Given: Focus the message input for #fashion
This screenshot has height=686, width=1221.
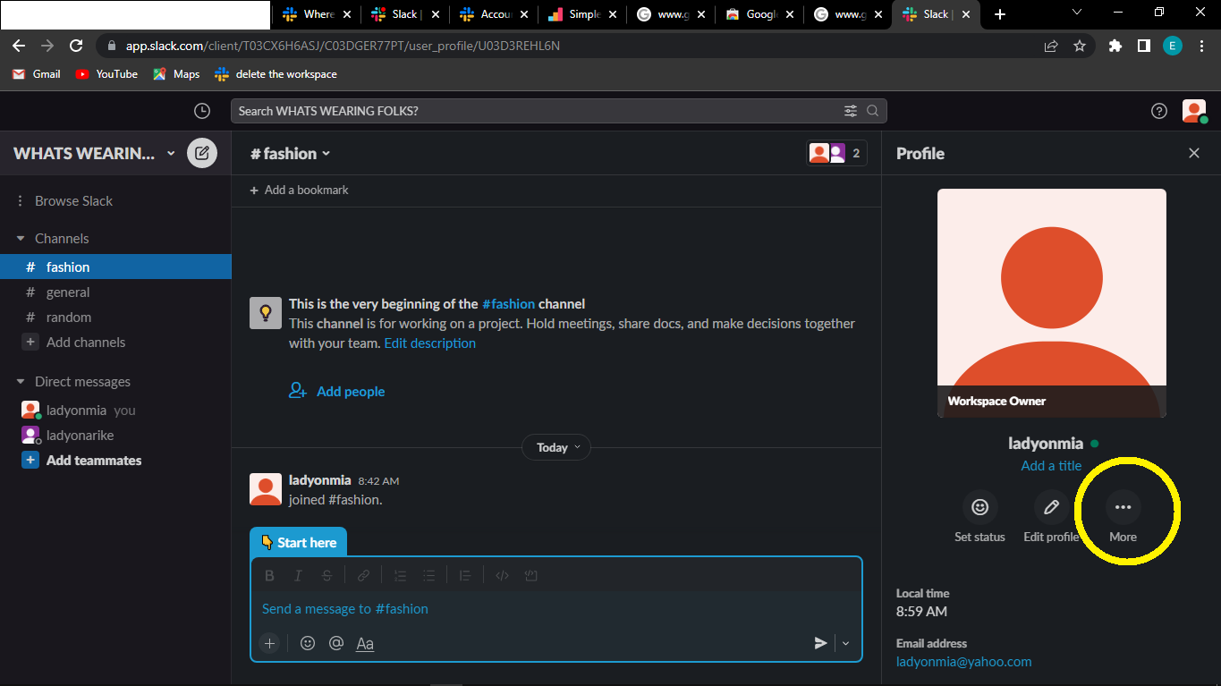Looking at the screenshot, I should pos(556,609).
